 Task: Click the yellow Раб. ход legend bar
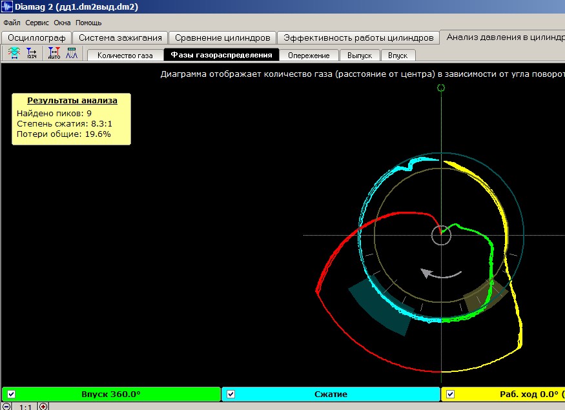coord(503,394)
